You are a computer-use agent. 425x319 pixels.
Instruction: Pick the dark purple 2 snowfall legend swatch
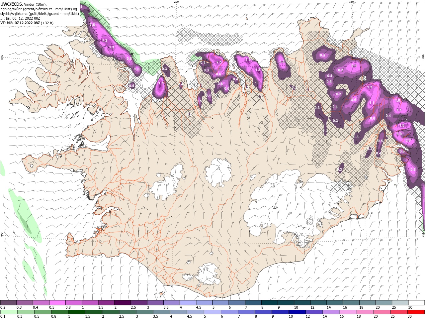point(123,302)
